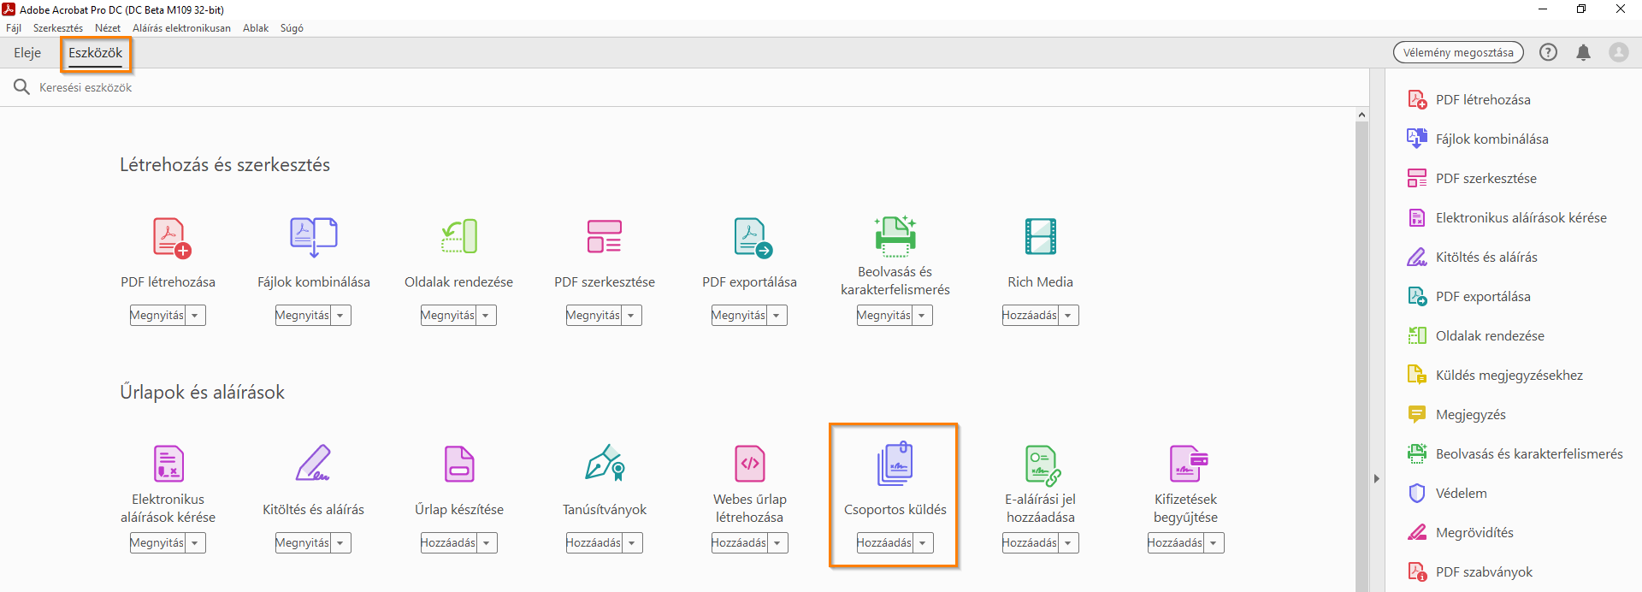This screenshot has height=592, width=1642.
Task: Click Védelem shield in the right sidebar
Action: pyautogui.click(x=1447, y=494)
